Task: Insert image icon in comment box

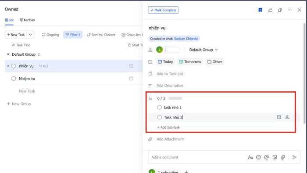Action: pos(275,157)
